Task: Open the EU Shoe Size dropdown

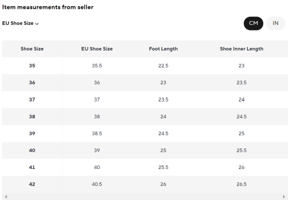Action: [21, 23]
